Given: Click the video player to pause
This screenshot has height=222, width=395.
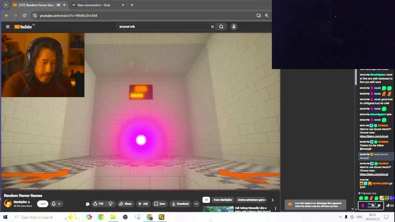Looking at the screenshot, I should (x=140, y=111).
